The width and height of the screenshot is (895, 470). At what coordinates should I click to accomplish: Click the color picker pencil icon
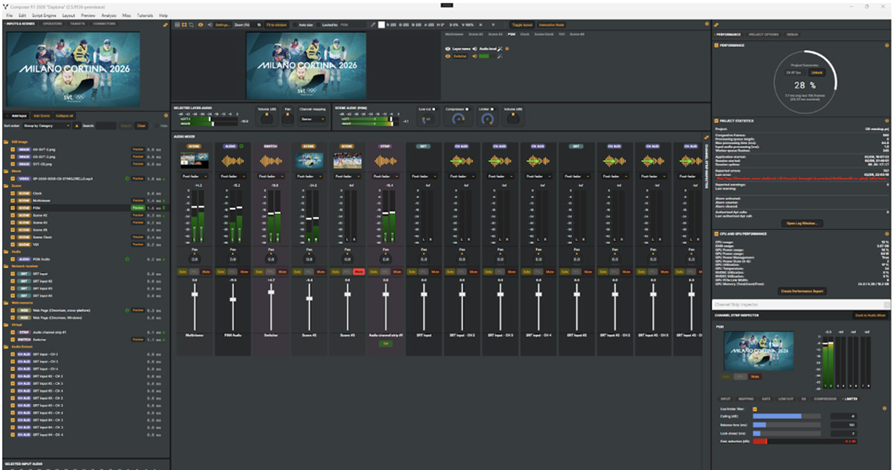pyautogui.click(x=373, y=25)
